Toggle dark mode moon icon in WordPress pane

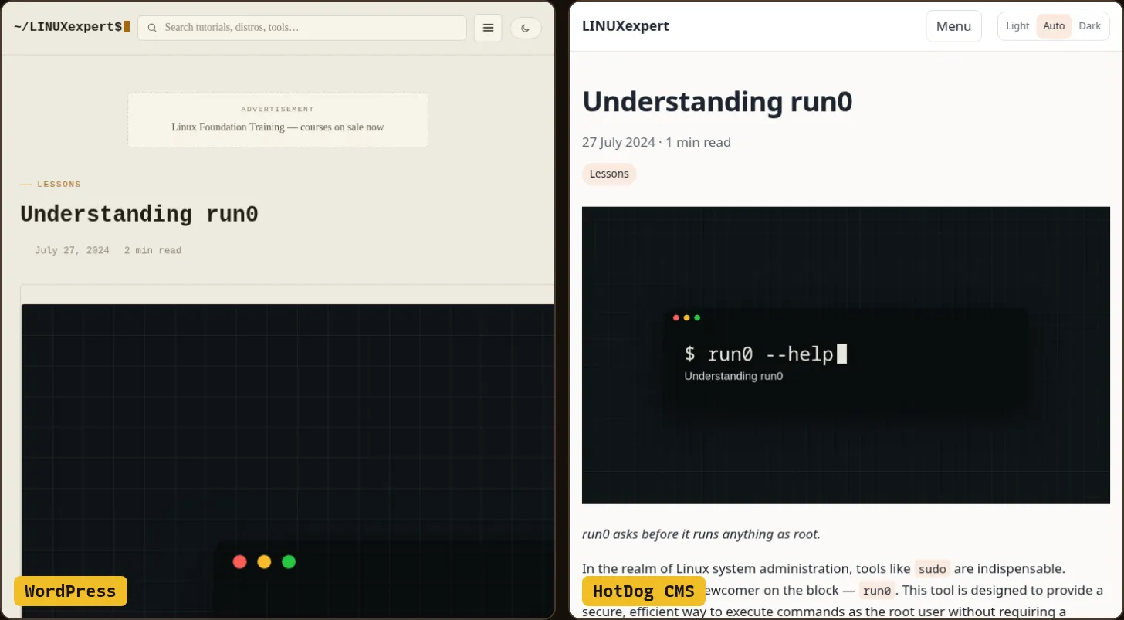tap(526, 28)
